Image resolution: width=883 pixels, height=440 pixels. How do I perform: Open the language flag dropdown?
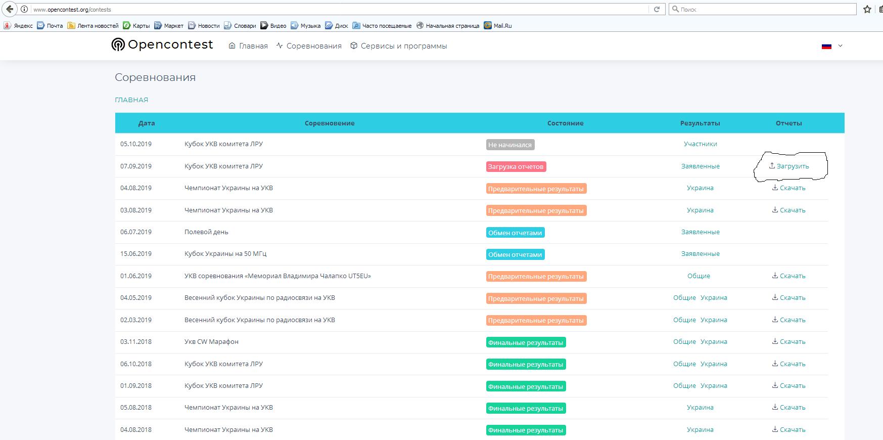click(832, 46)
